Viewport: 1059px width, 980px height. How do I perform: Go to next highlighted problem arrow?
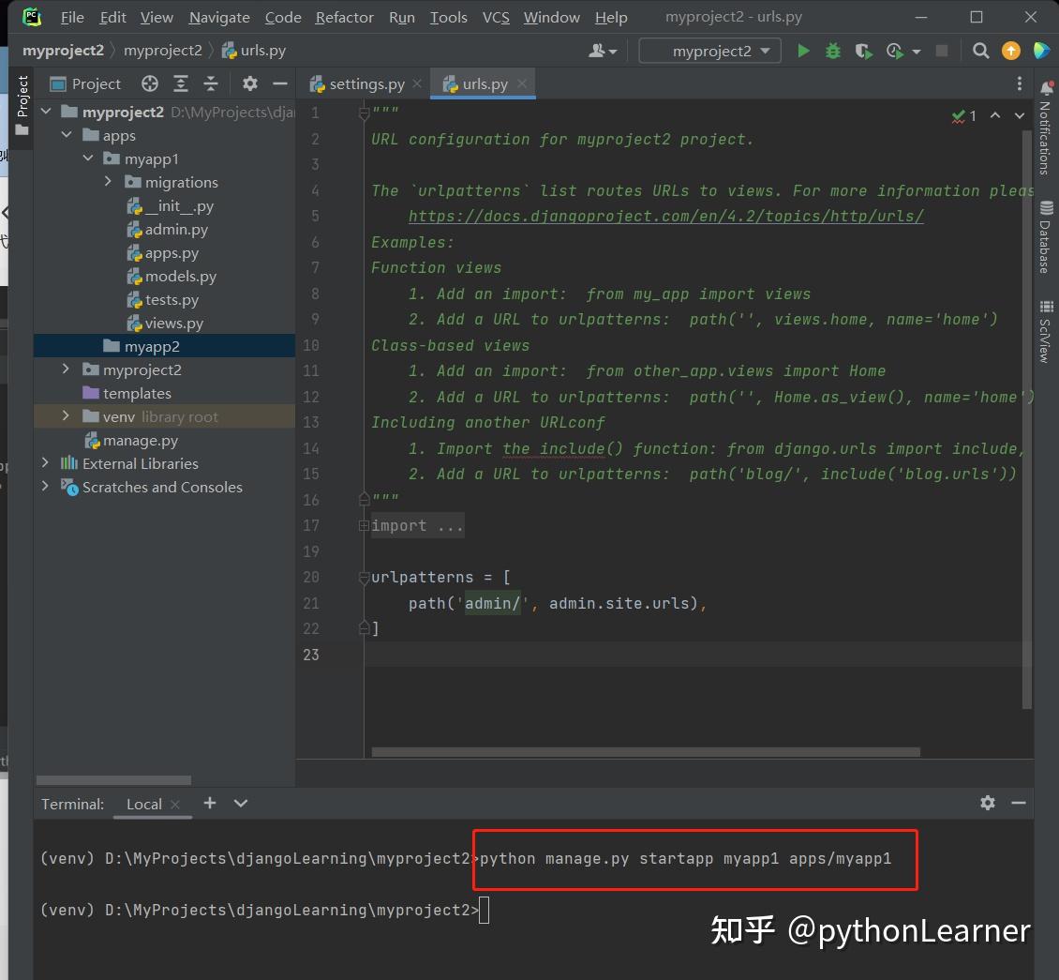(1019, 115)
